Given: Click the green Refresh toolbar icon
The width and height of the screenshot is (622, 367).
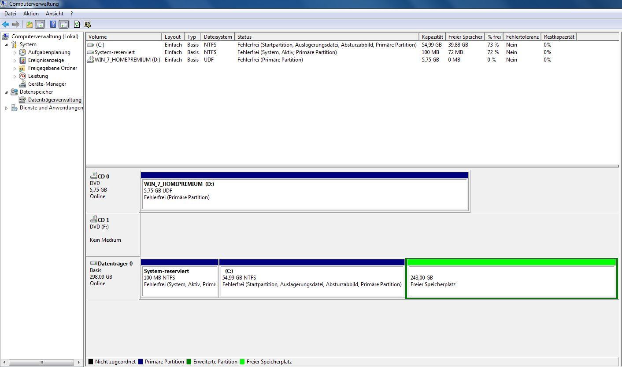Looking at the screenshot, I should coord(77,24).
